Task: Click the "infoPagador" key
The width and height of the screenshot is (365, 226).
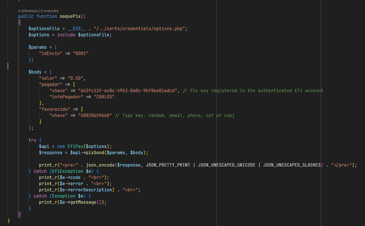Action: point(66,97)
